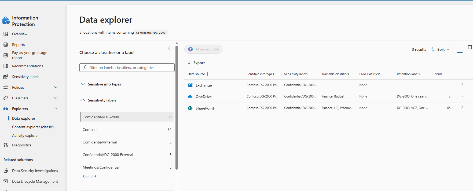The image size is (473, 191).
Task: Click the Sensitivity labels column header
Action: (x=296, y=74)
